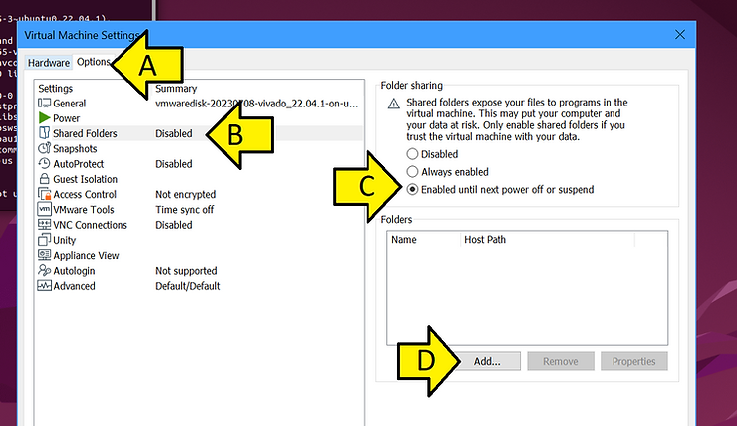This screenshot has width=737, height=426.
Task: Select the VMware Tools icon
Action: pyautogui.click(x=44, y=210)
